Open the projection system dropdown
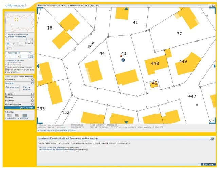Image resolution: width=220 pixels, height=169 pixels. pos(19,53)
